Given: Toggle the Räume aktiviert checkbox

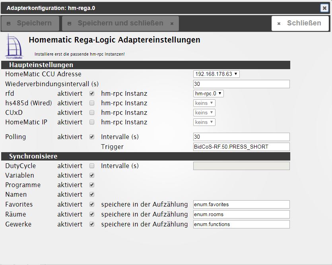Looking at the screenshot, I should (92, 214).
